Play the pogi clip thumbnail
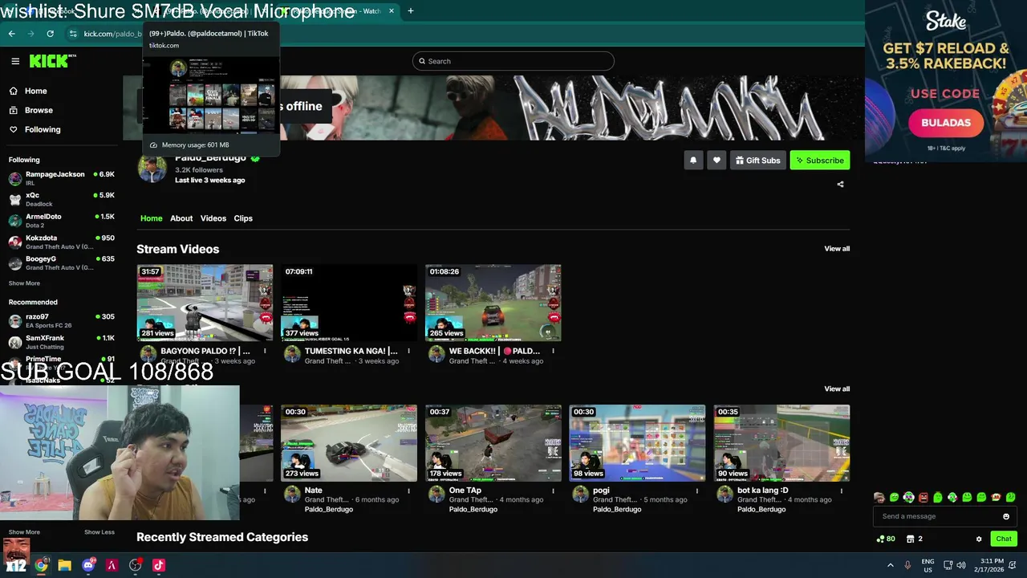 point(638,443)
